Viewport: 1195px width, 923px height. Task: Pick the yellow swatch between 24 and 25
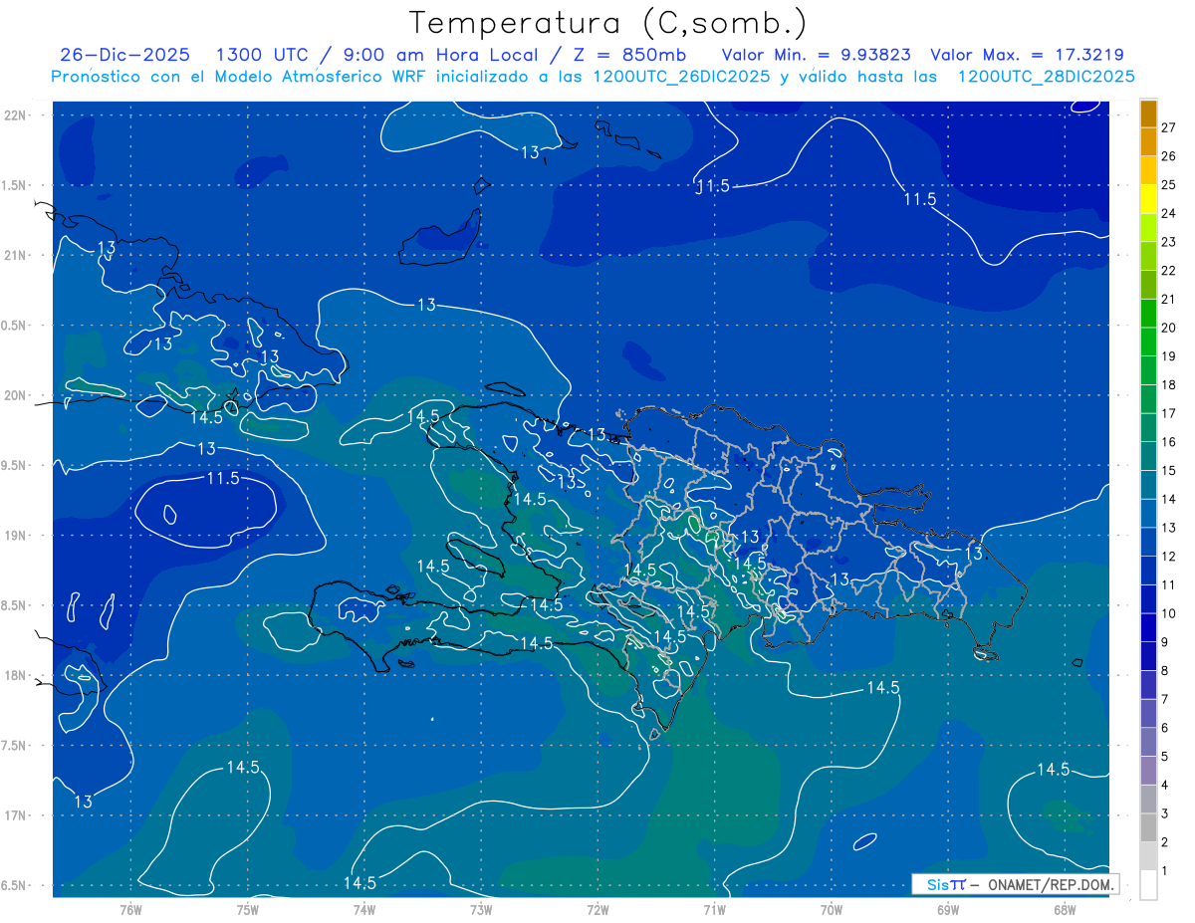pyautogui.click(x=1149, y=199)
